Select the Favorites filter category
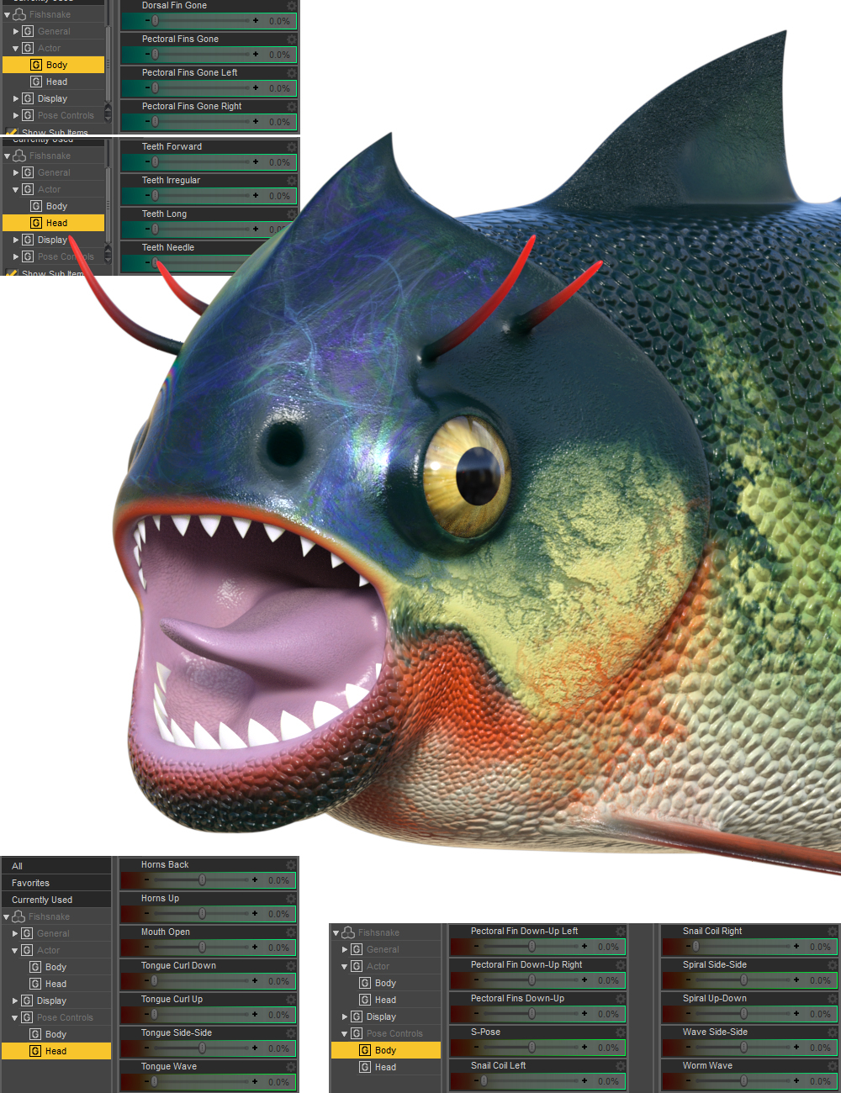 tap(56, 883)
